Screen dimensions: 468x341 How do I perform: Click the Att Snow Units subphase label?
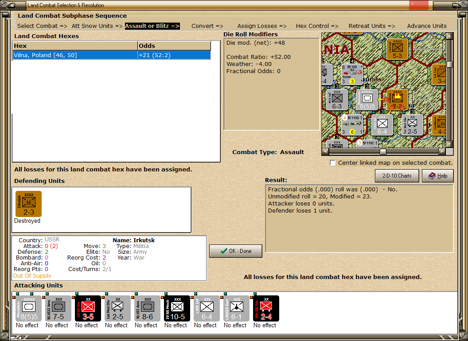97,26
